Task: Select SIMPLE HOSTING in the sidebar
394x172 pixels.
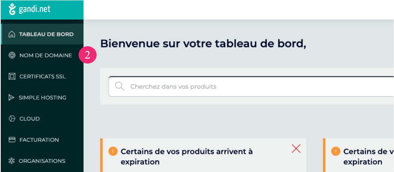Action: pyautogui.click(x=42, y=98)
